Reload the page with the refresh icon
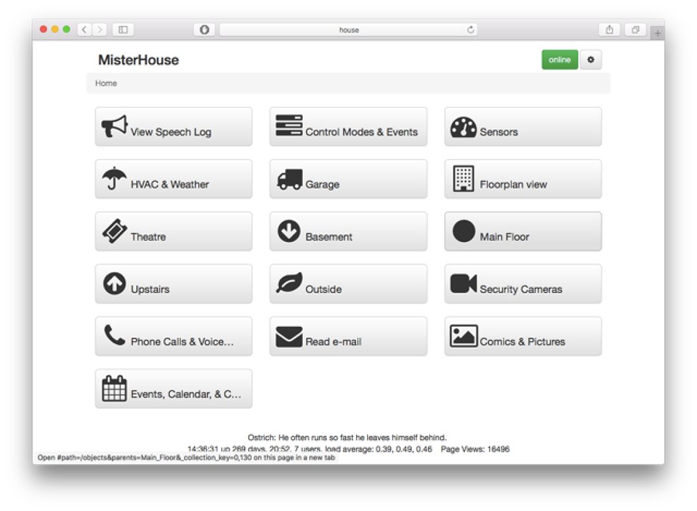697x511 pixels. [470, 30]
